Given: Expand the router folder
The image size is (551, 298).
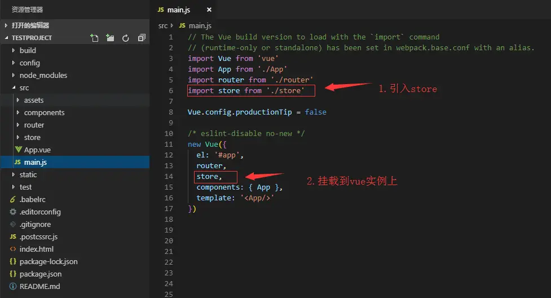Looking at the screenshot, I should click(18, 125).
